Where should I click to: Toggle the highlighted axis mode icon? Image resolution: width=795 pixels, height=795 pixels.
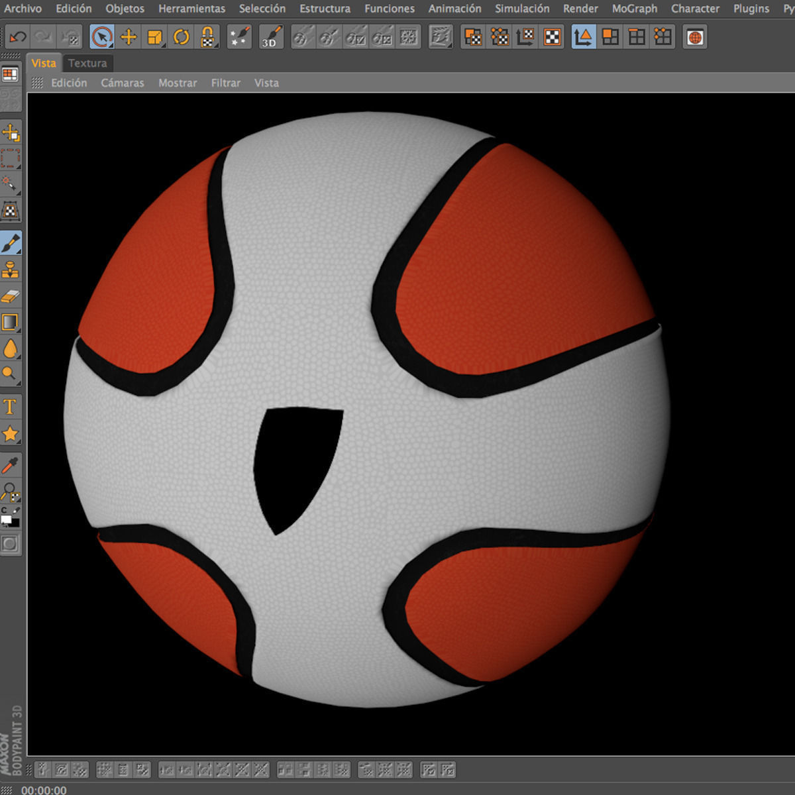tap(584, 37)
